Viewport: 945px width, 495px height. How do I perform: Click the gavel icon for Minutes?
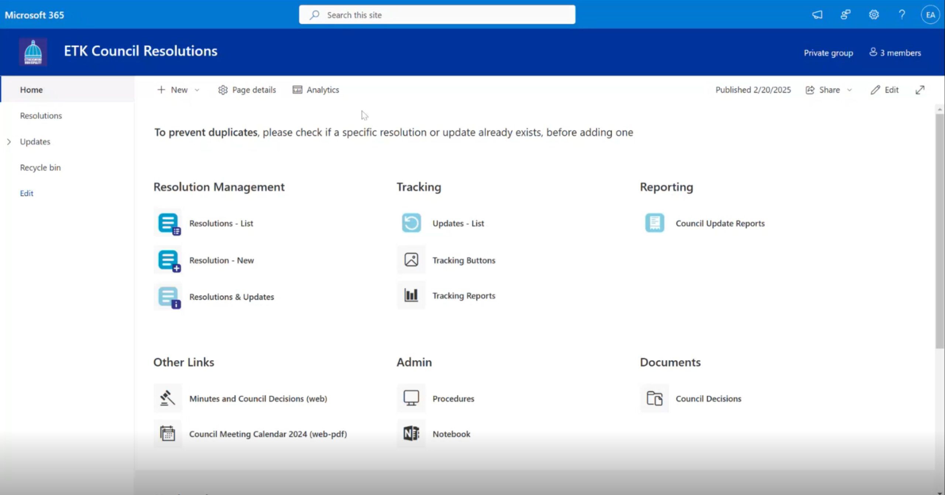(168, 398)
